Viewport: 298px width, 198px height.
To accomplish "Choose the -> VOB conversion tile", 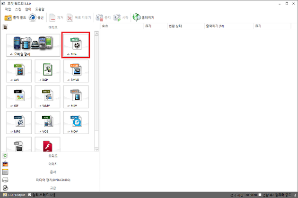I will 47,123.
